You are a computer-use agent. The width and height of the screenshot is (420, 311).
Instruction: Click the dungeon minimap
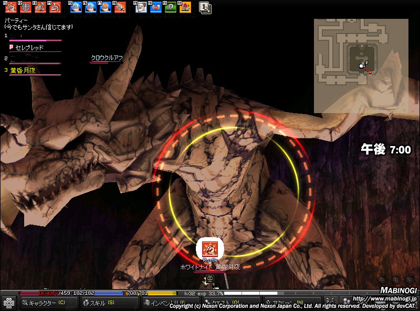click(361, 66)
